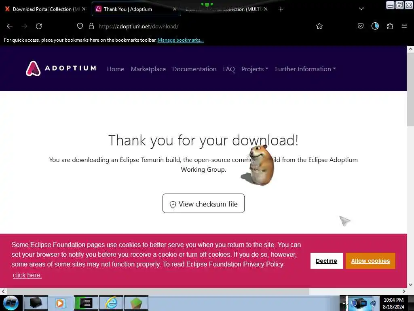
Task: Open tracking protection shield icon in address bar
Action: (x=80, y=26)
